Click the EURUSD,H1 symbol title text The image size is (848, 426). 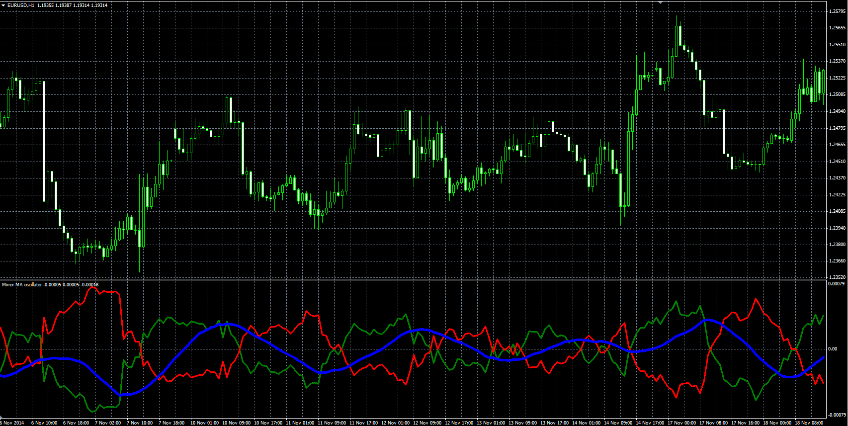pos(21,5)
